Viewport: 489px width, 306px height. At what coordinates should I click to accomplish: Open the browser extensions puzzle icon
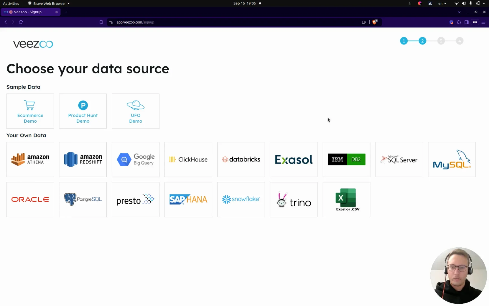pyautogui.click(x=459, y=22)
